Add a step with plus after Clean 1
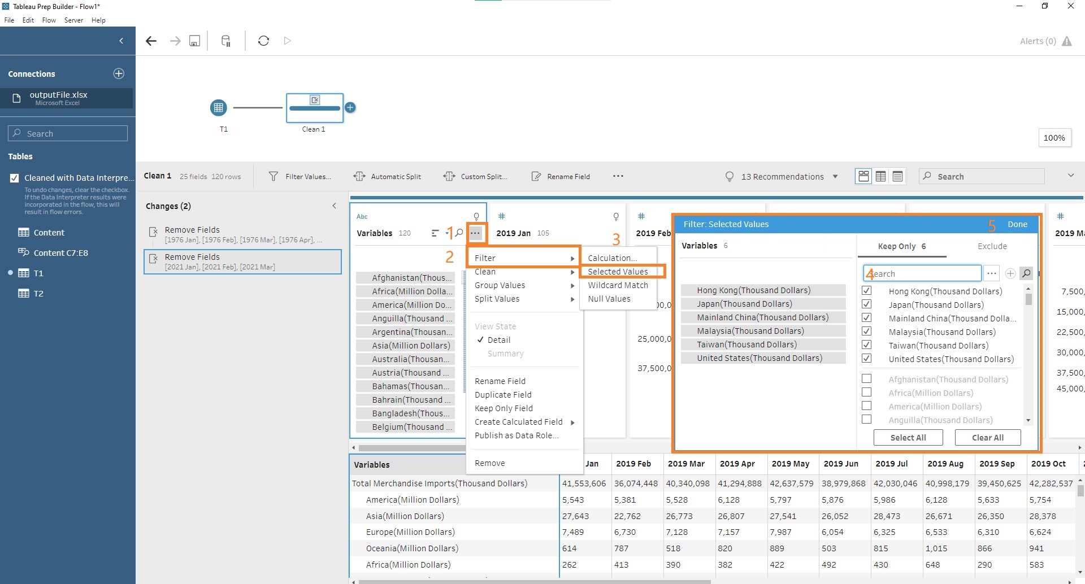The width and height of the screenshot is (1085, 584). 350,107
